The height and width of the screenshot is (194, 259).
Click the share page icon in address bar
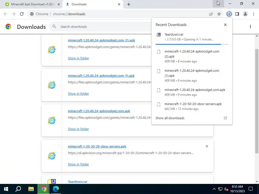coord(211,14)
